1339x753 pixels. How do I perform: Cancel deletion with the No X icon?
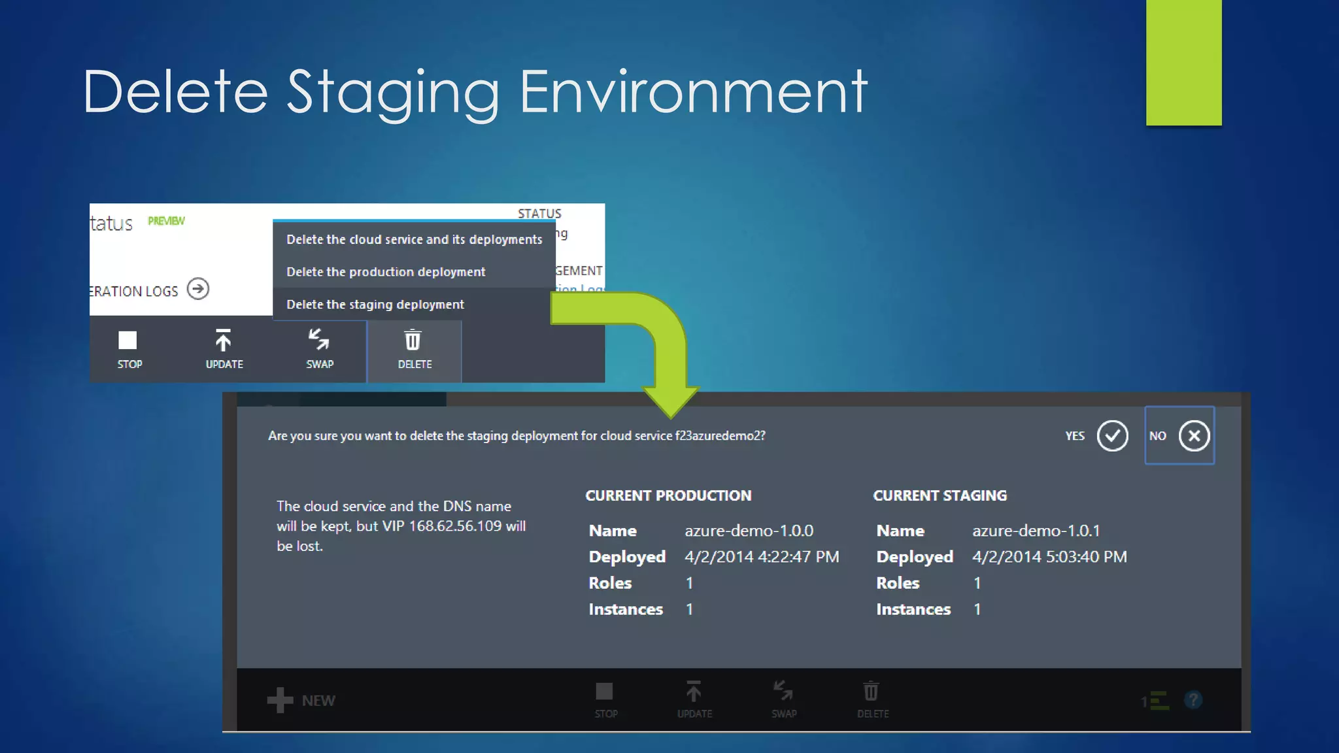coord(1194,436)
